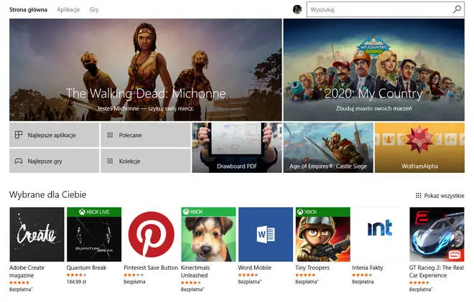Screen dimensions: 474x302
Task: Click the Word Mobile title text
Action: click(254, 268)
